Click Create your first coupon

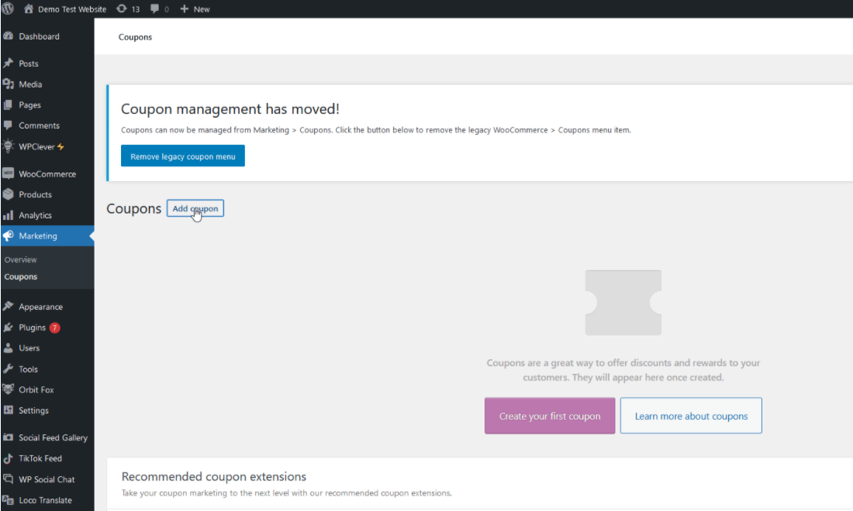click(x=549, y=416)
